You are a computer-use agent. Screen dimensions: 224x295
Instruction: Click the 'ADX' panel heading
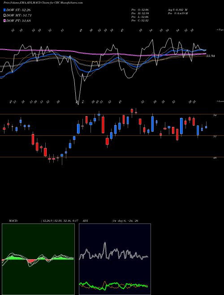tap(85, 221)
